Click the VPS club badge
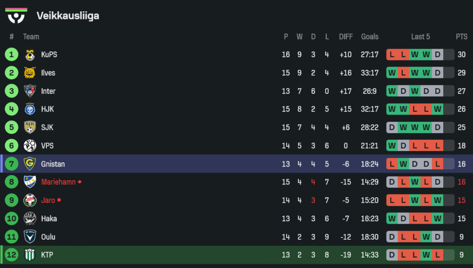Image resolution: width=473 pixels, height=268 pixels. click(x=30, y=146)
